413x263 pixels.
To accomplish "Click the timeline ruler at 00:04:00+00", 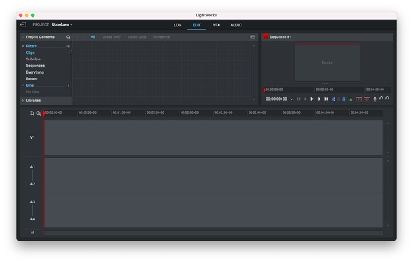I will pyautogui.click(x=326, y=112).
